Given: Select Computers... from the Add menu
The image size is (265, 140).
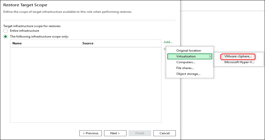Looking at the screenshot, I should point(186,62).
